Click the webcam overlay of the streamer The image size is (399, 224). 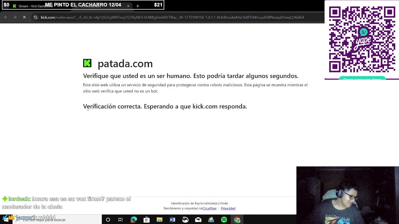348,195
